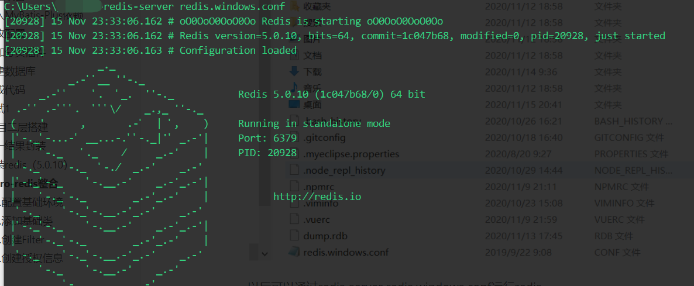694x286 pixels.
Task: Click the .myeclipse.properties file icon
Action: (x=294, y=154)
